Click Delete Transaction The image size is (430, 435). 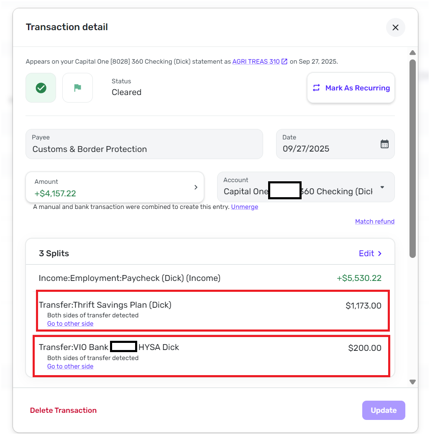coord(63,410)
